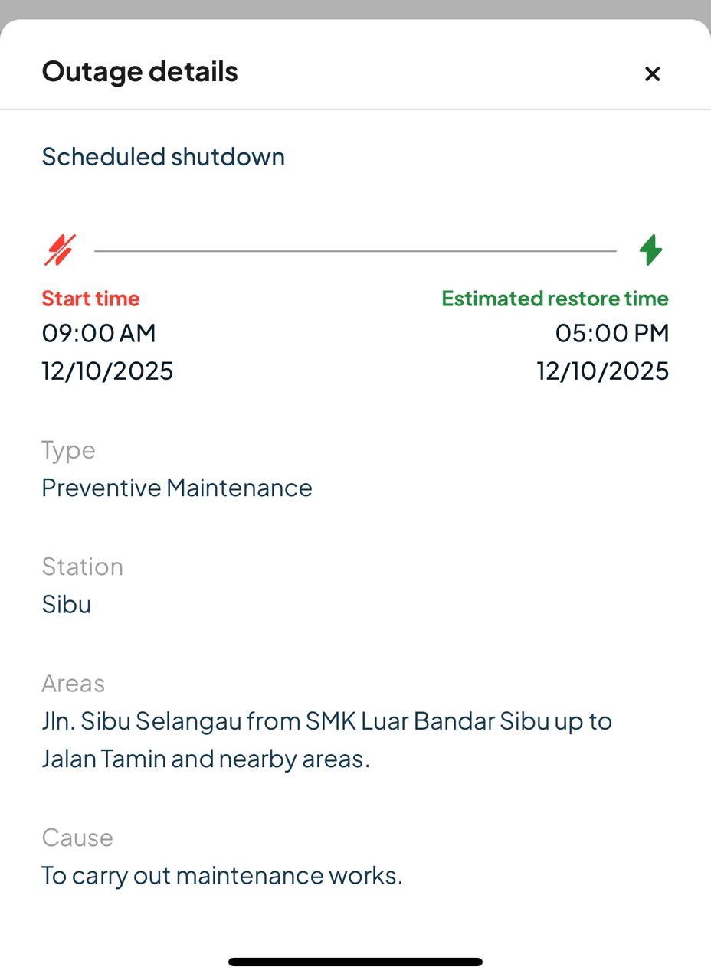Select the Preventive Maintenance value
This screenshot has height=980, width=711.
coord(177,488)
